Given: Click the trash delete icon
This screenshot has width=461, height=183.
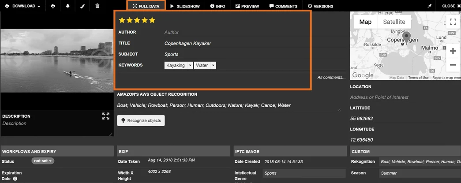Looking at the screenshot, I should click(x=97, y=6).
